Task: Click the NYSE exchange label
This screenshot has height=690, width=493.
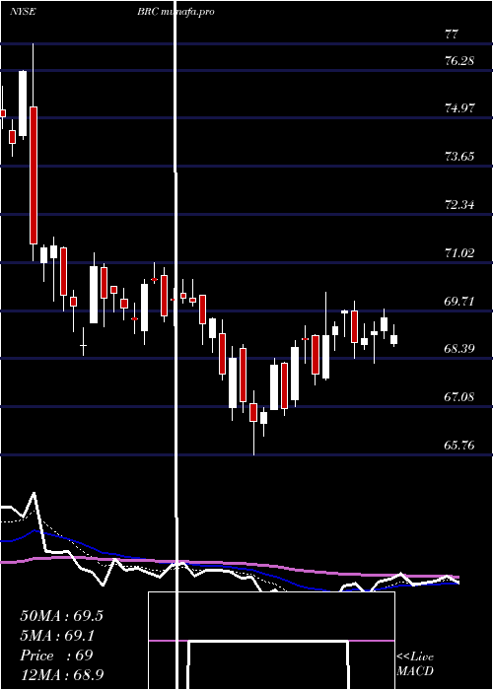Action: tap(23, 12)
